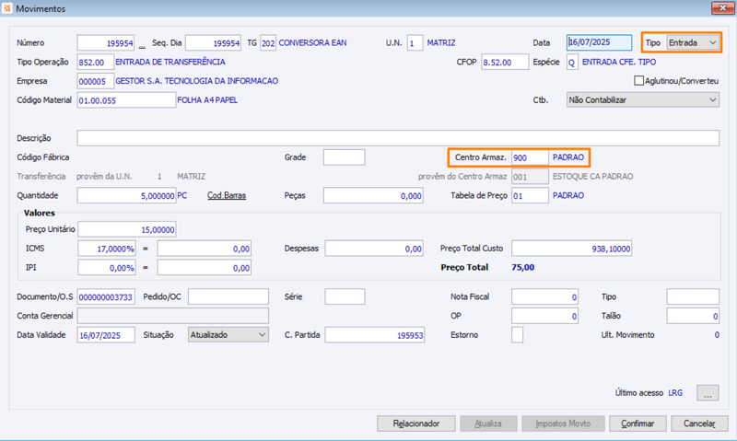Open the ellipsis lookup next to Número

[x=142, y=45]
